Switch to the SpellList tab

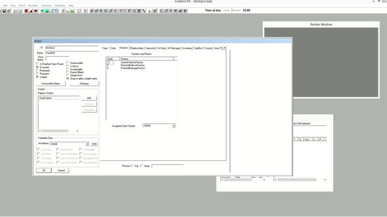[x=198, y=48]
